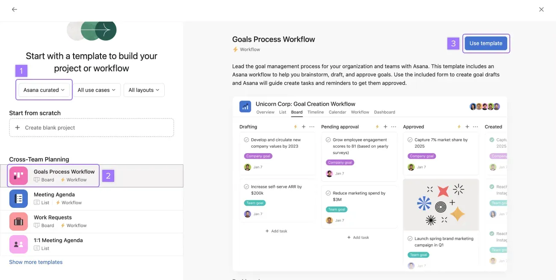556x280 pixels.
Task: Click 'Cross-Team Planning' section heading
Action: click(39, 159)
